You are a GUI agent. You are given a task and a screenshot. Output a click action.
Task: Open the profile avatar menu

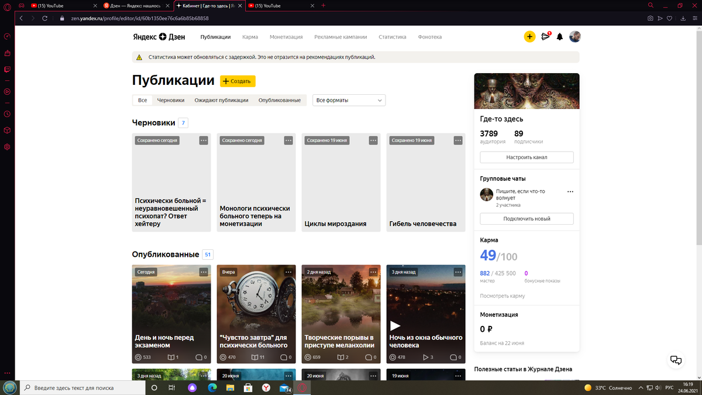click(575, 36)
